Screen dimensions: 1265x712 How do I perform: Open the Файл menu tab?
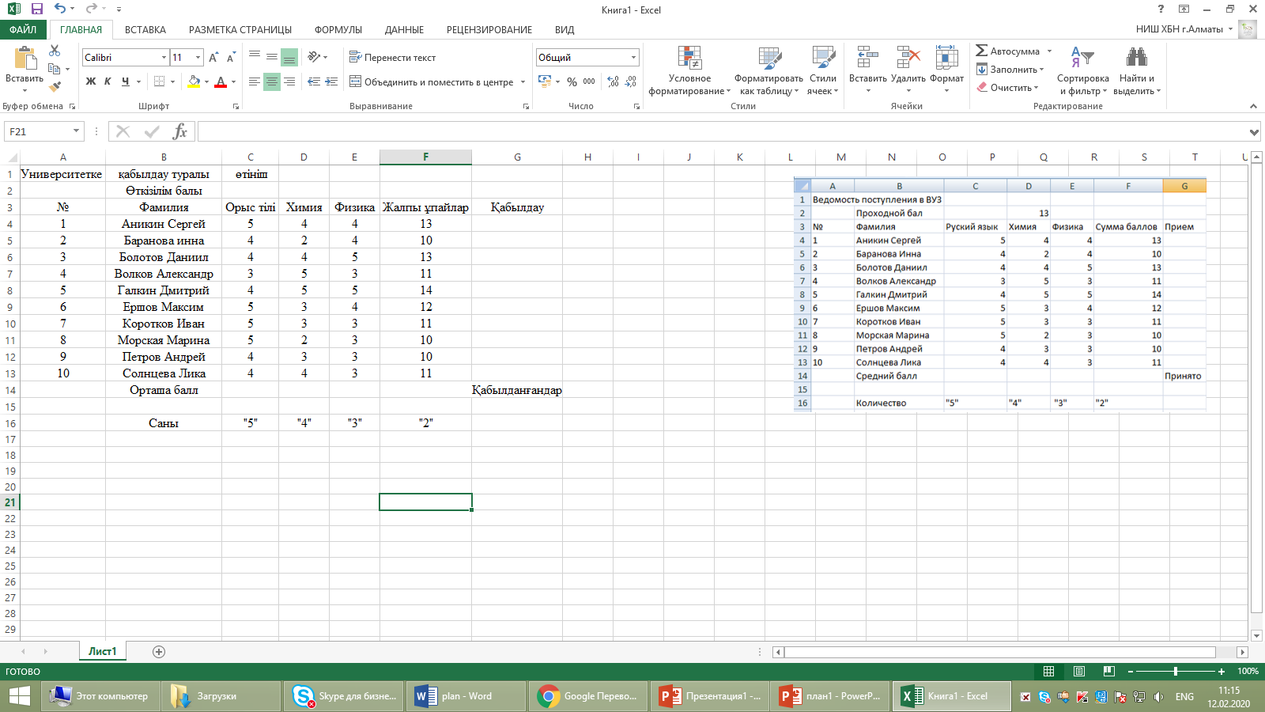pos(23,30)
